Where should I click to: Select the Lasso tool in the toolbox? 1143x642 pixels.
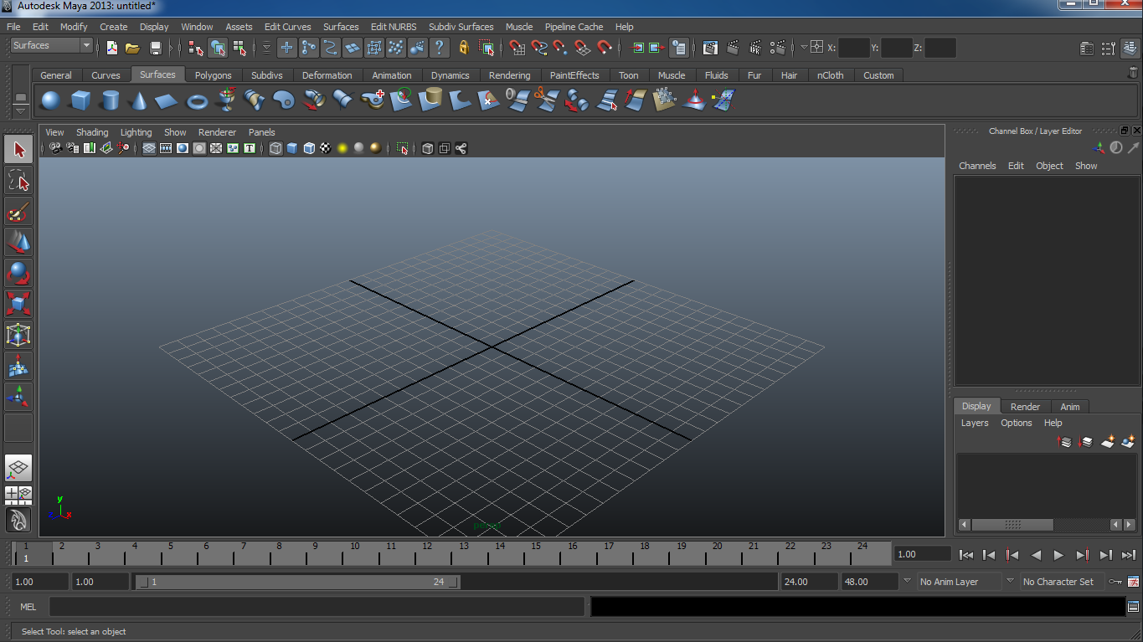click(18, 181)
